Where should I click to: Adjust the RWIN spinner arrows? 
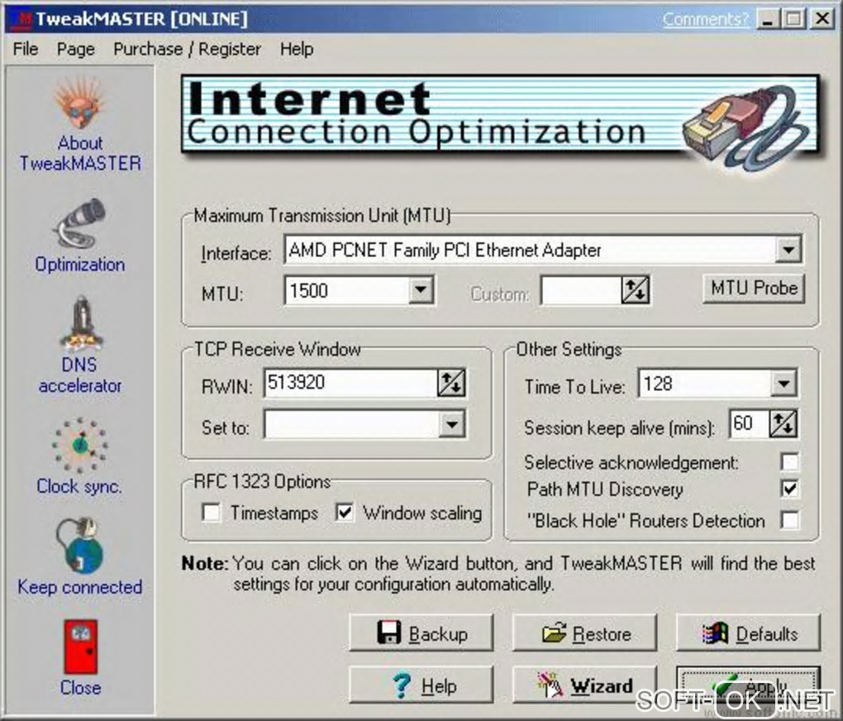pyautogui.click(x=450, y=383)
